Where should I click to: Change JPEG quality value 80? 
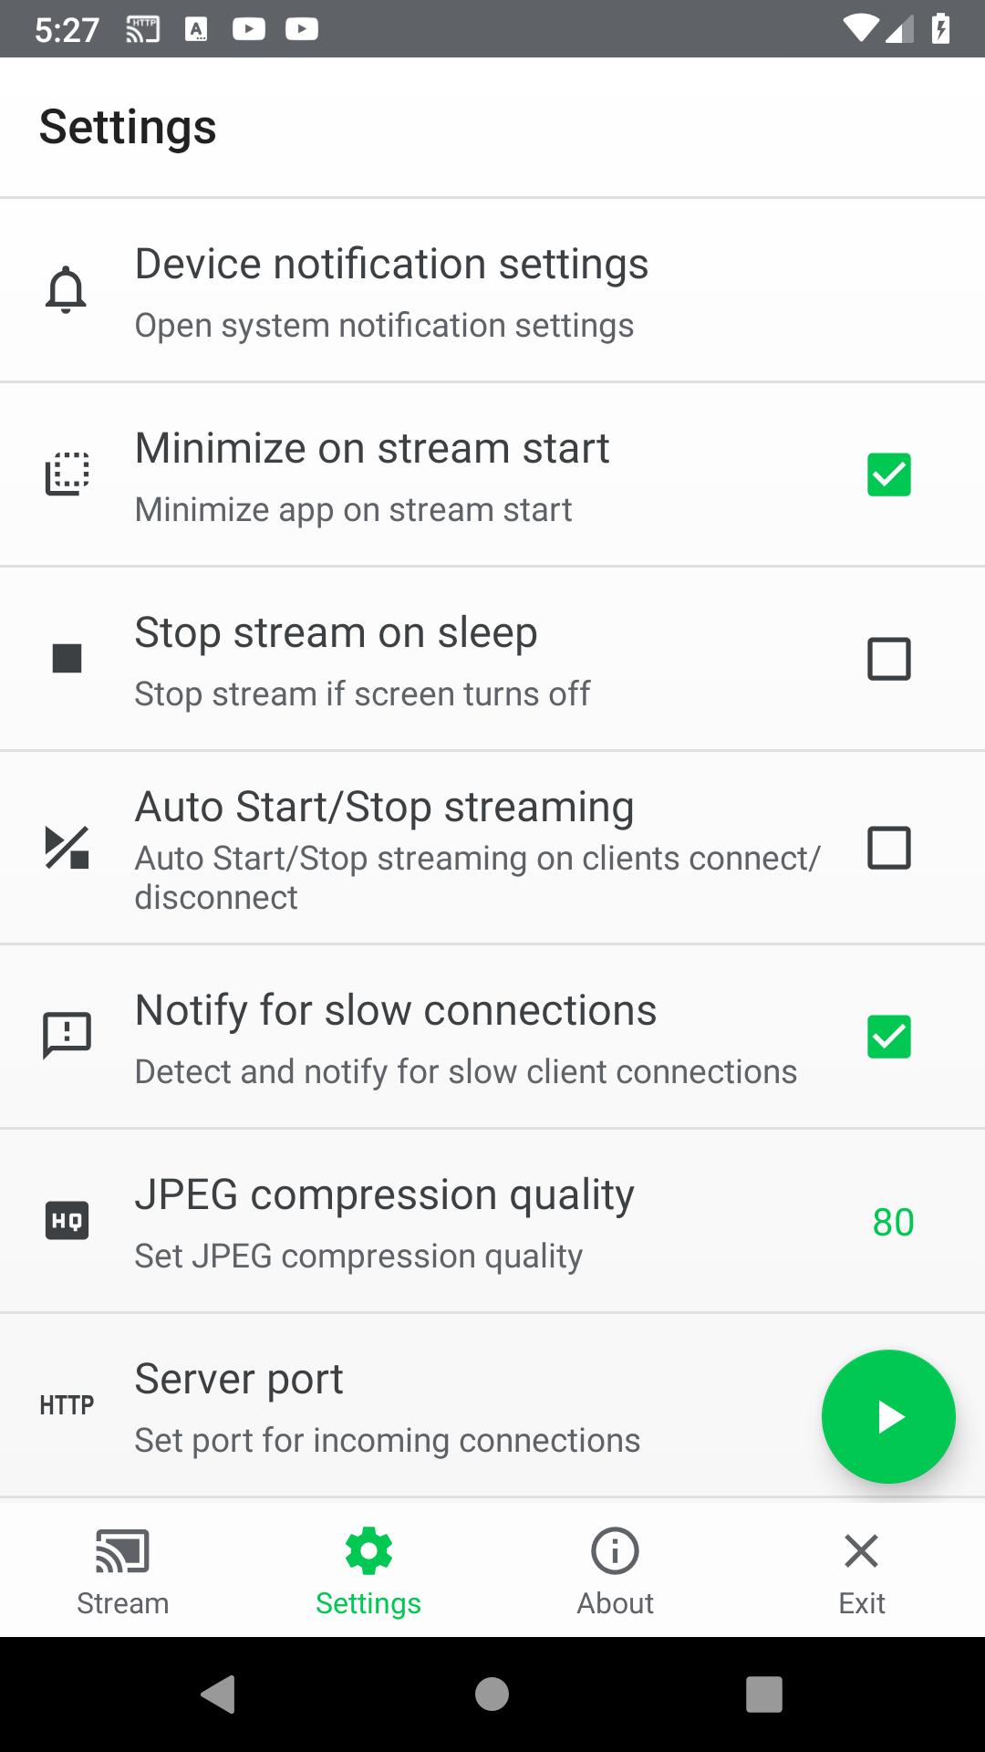(x=893, y=1222)
